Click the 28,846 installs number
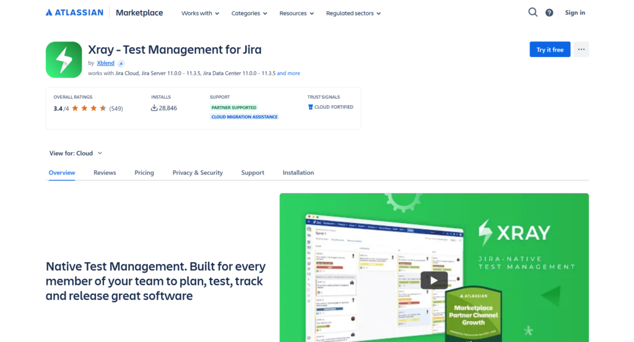The height and width of the screenshot is (342, 634). tap(168, 108)
